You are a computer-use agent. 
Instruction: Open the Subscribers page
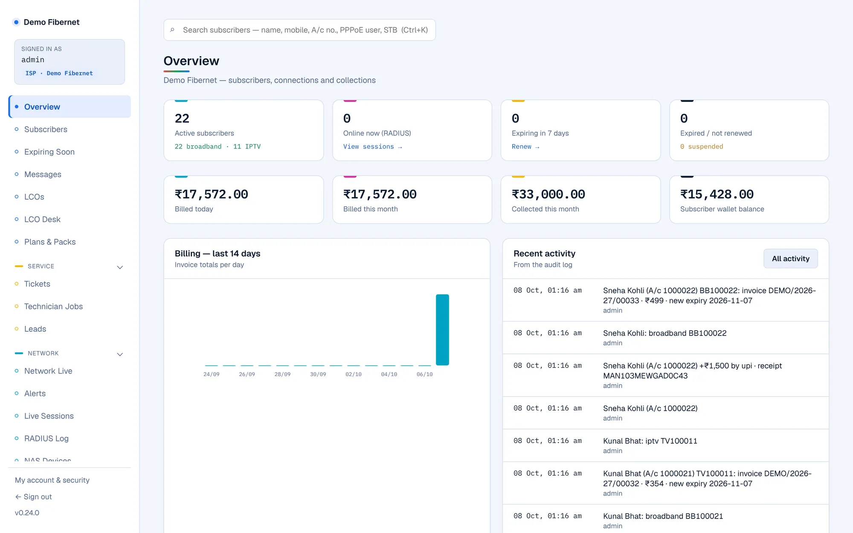[70, 129]
